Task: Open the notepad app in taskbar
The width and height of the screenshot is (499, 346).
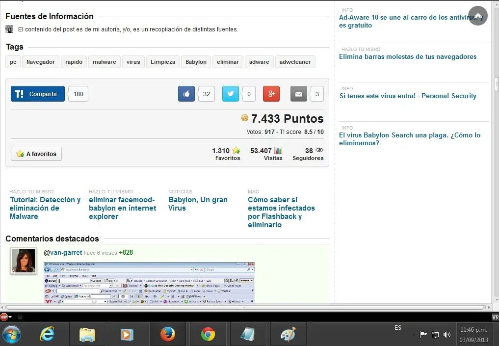Action: click(248, 334)
